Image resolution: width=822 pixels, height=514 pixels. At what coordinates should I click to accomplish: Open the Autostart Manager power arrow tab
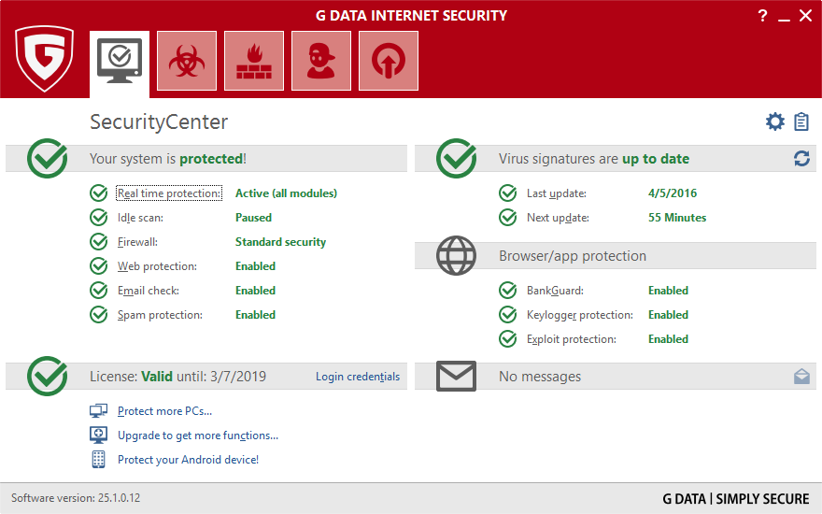pyautogui.click(x=389, y=61)
